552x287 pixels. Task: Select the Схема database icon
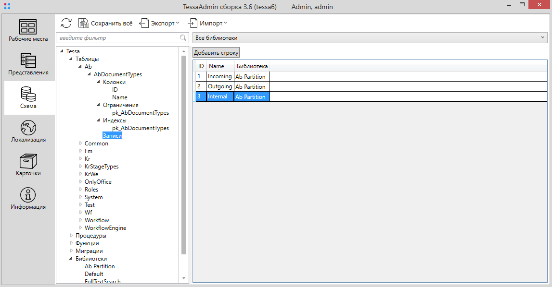pyautogui.click(x=28, y=94)
